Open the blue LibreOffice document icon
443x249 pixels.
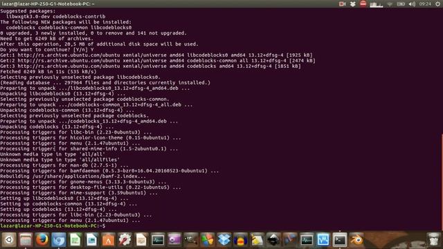click(x=92, y=240)
